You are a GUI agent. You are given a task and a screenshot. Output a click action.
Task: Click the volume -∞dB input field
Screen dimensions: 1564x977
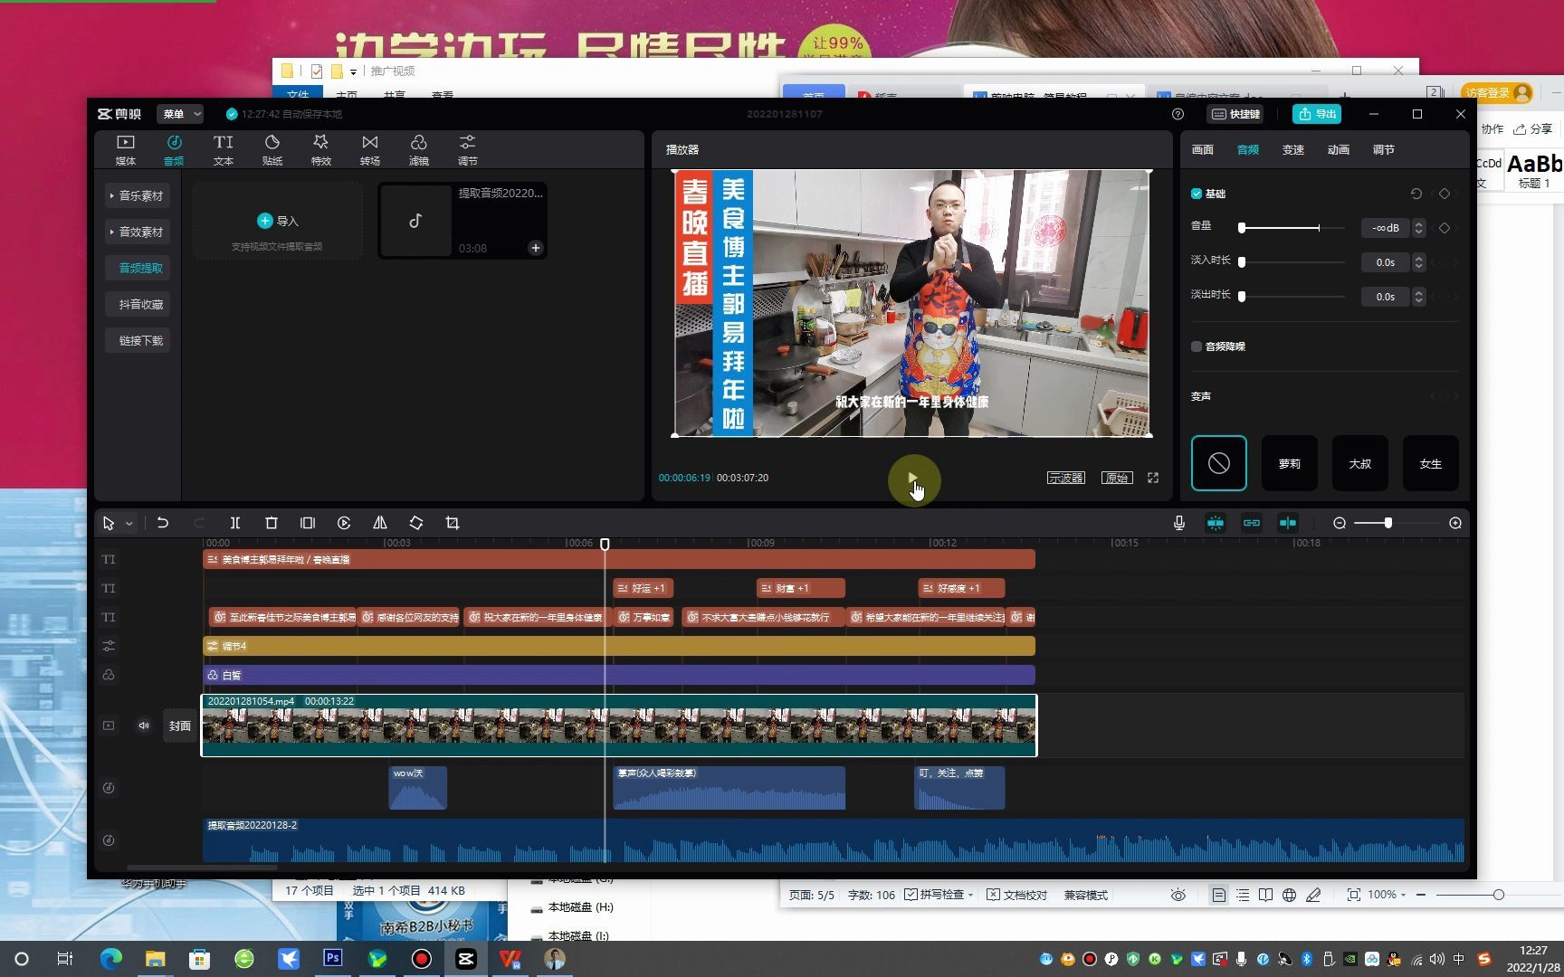coord(1385,228)
